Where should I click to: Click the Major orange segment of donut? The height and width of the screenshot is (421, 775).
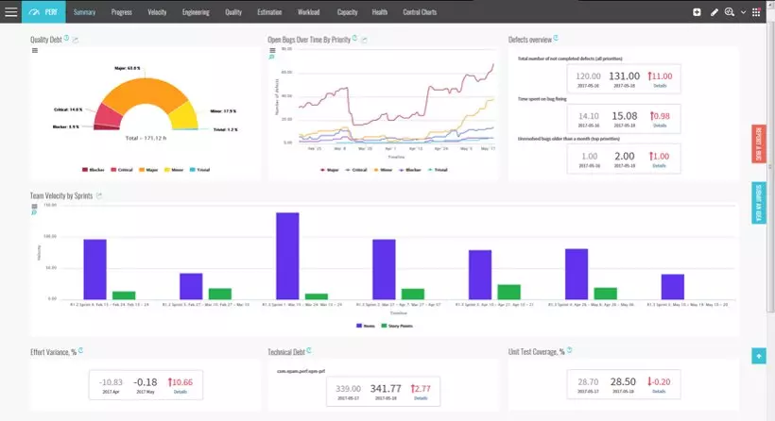point(146,91)
